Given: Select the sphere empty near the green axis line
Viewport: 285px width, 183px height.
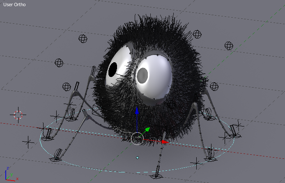Looking at the screenshot, I should tap(229, 46).
